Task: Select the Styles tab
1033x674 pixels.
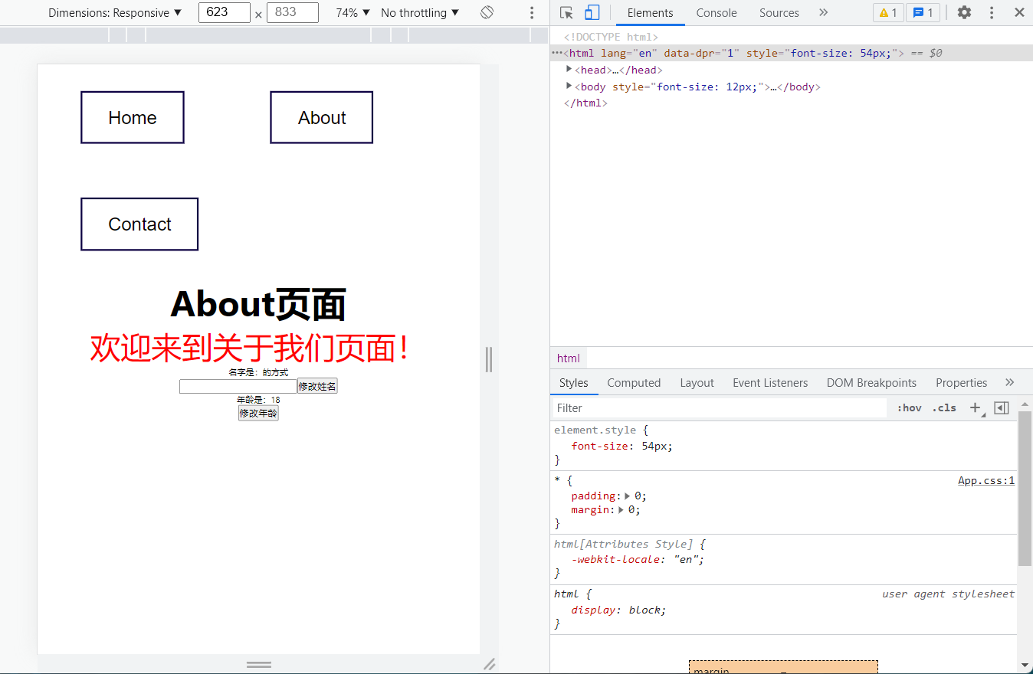Action: [573, 383]
